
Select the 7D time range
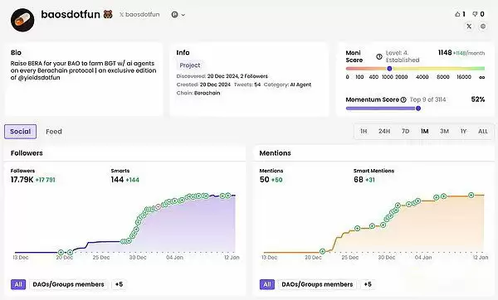405,131
